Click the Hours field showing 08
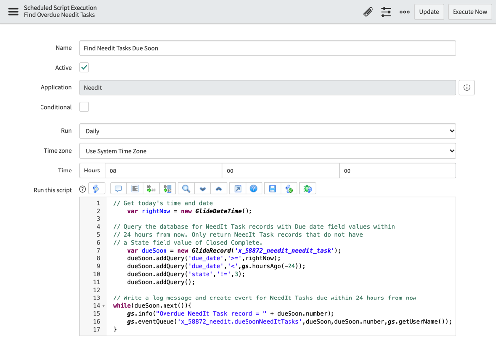This screenshot has width=496, height=341. point(164,170)
